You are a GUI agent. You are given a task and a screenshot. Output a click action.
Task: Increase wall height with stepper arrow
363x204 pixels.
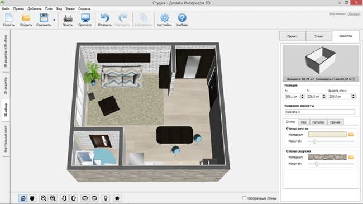coord(354,95)
